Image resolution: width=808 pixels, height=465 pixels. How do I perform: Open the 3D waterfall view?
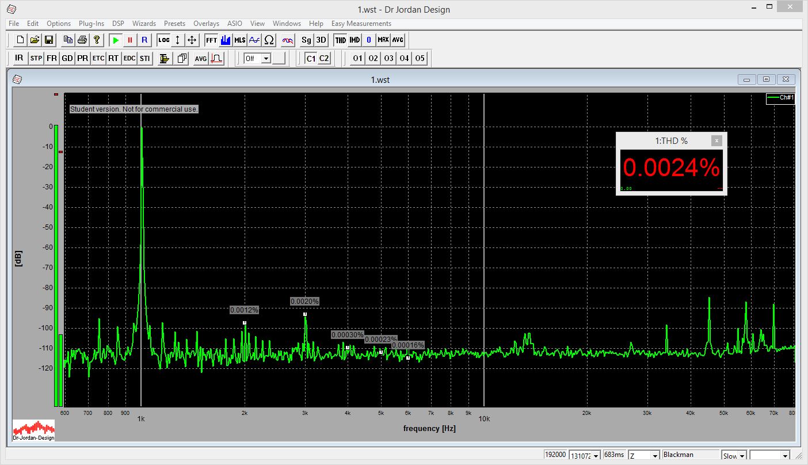click(321, 40)
